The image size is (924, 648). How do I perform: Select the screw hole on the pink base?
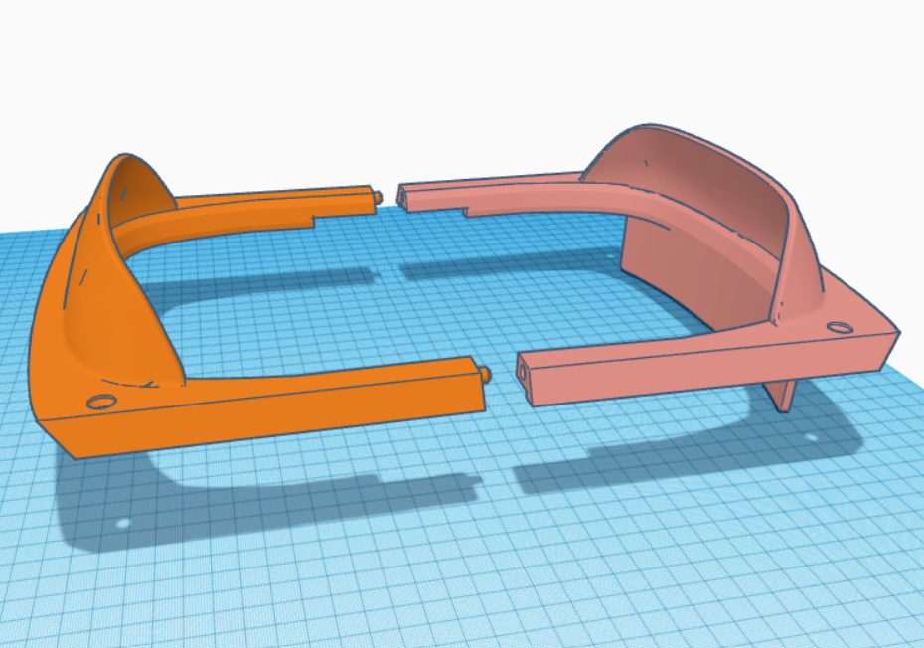coord(840,325)
